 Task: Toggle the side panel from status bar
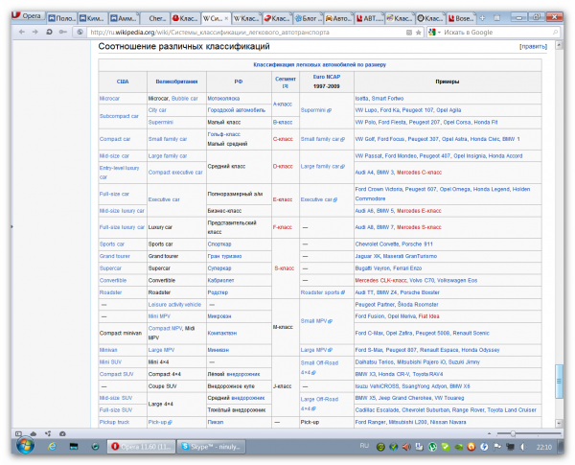point(18,433)
